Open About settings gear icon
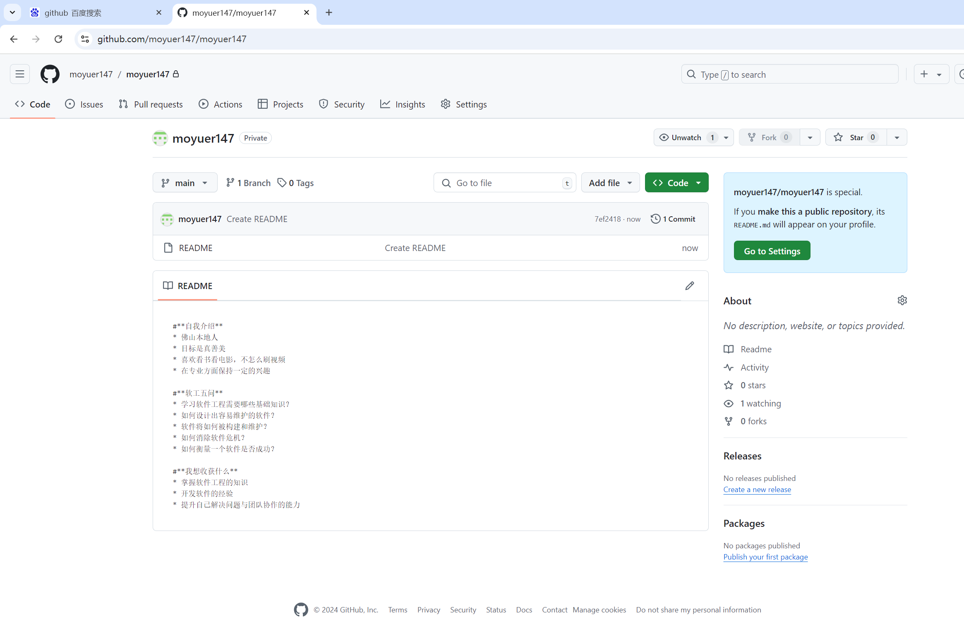 (902, 301)
